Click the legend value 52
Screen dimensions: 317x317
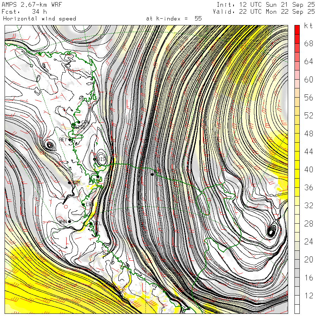[x=309, y=116]
